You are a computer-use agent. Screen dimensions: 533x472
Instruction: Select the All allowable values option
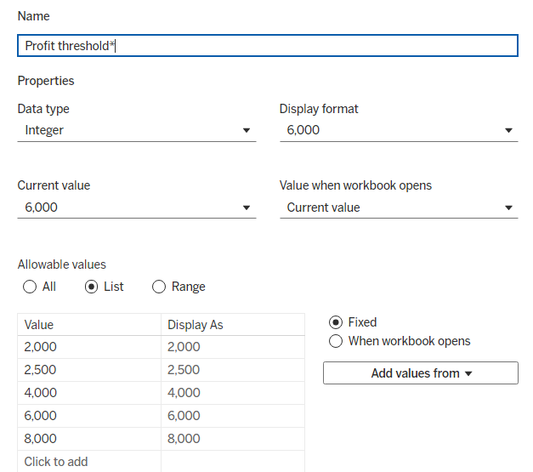click(30, 287)
